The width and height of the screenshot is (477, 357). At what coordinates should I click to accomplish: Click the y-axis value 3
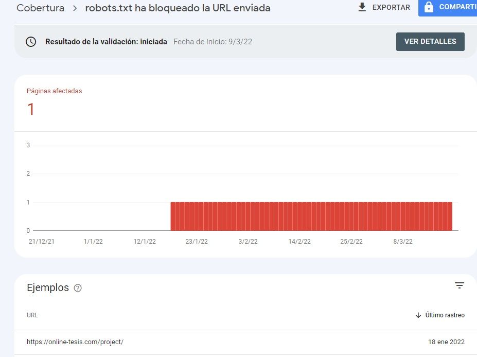click(x=28, y=145)
